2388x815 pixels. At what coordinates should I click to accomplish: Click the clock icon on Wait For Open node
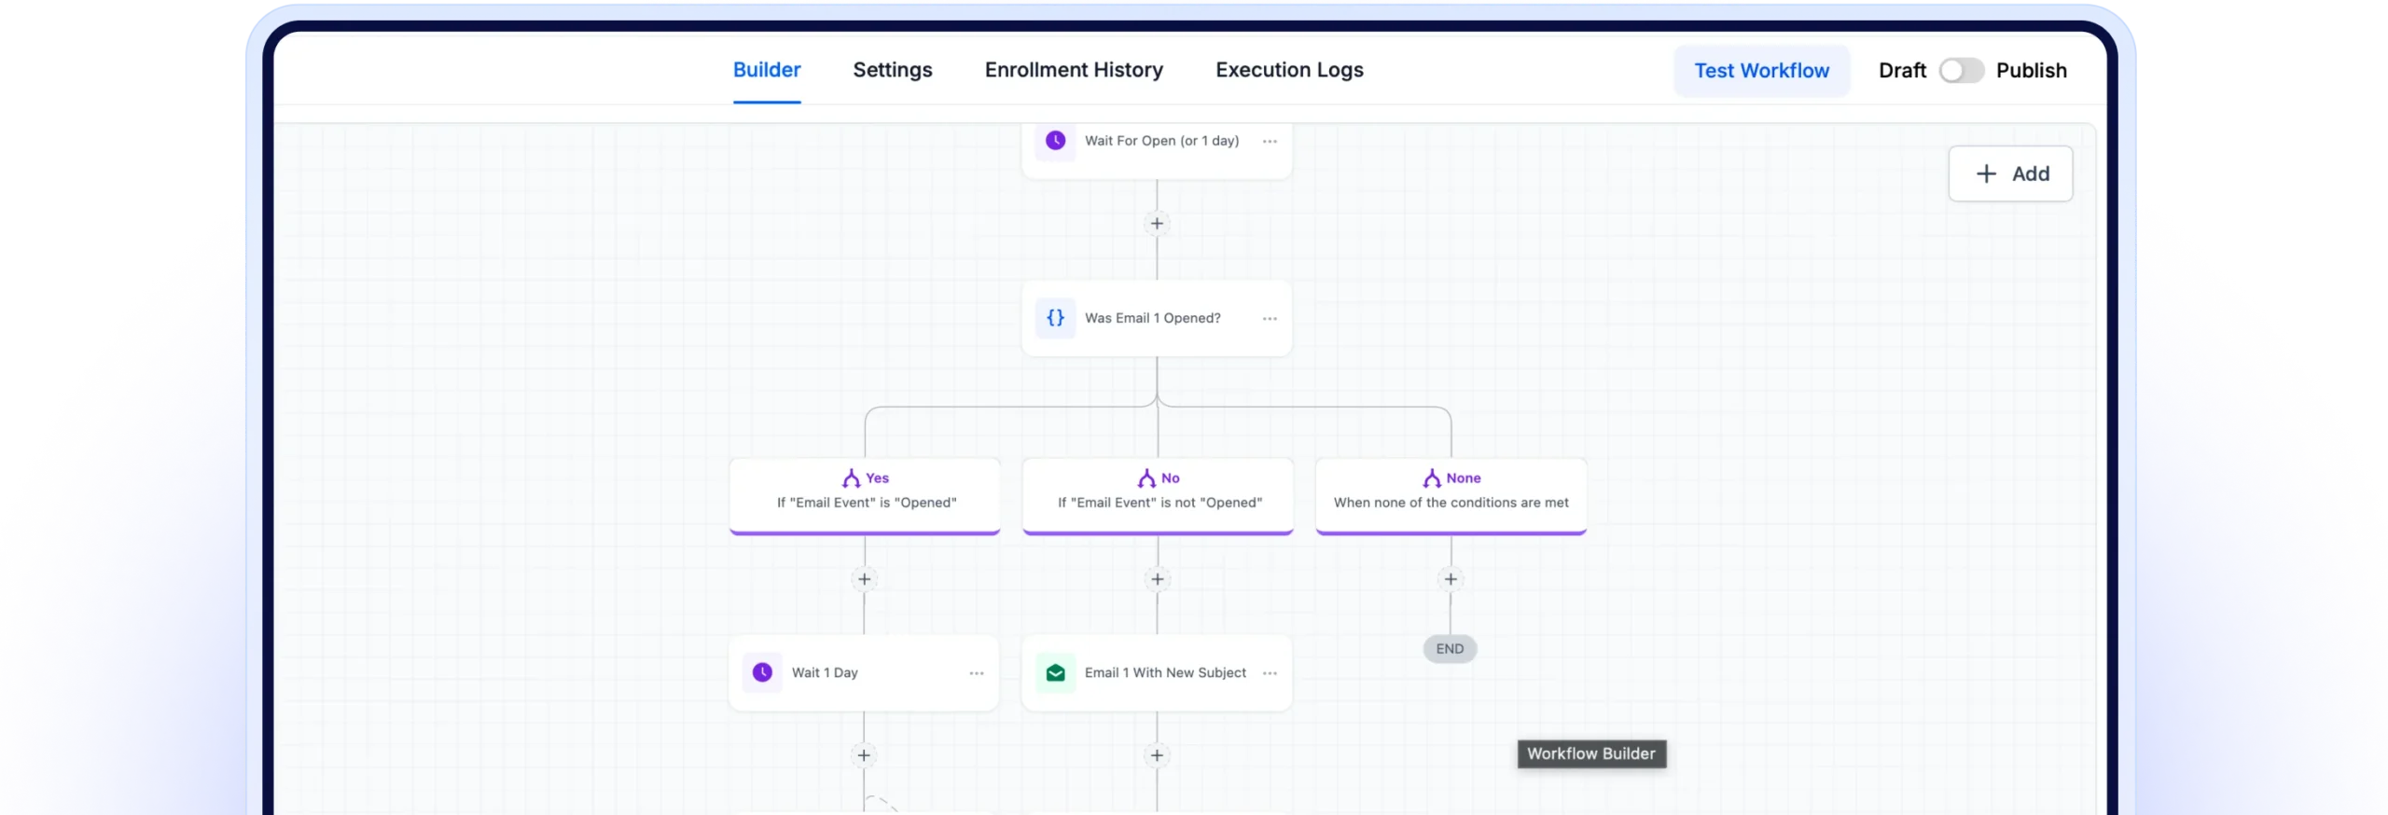click(1055, 141)
